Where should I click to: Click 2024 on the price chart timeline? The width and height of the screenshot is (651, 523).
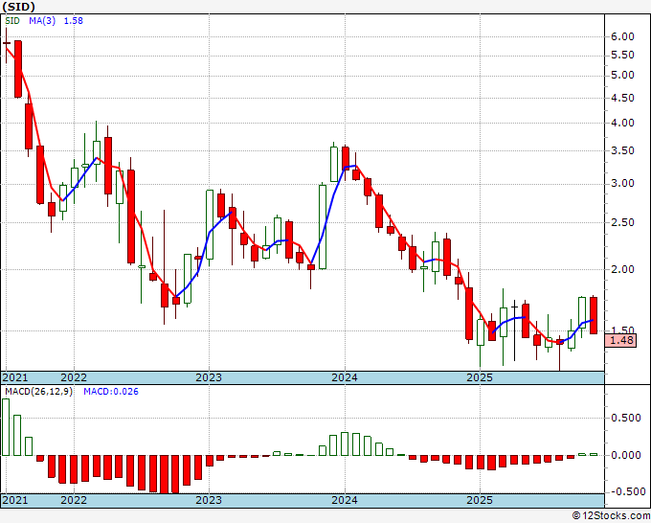(x=345, y=377)
